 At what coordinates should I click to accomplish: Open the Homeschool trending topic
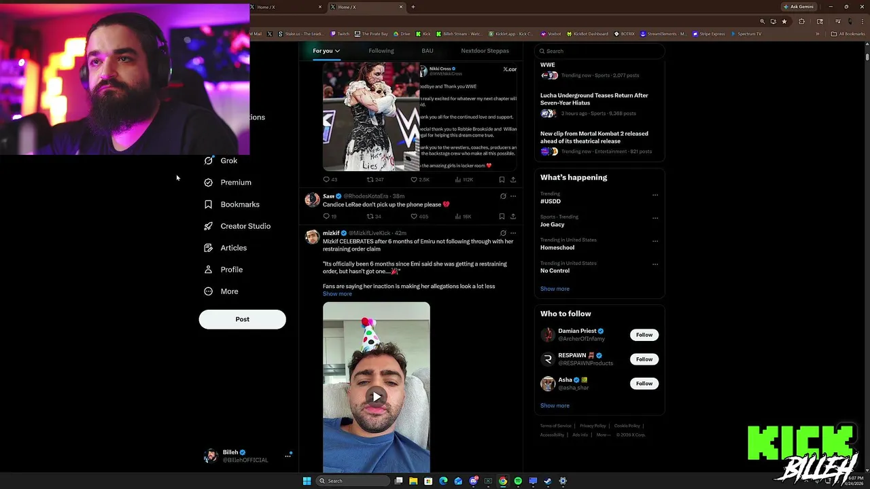click(x=557, y=248)
